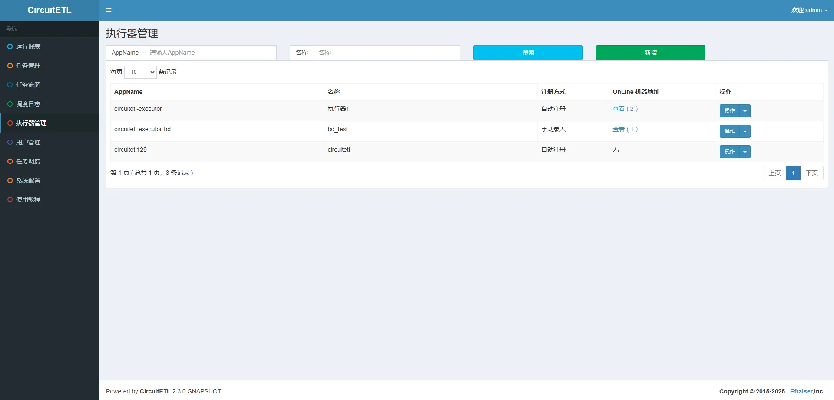This screenshot has width=834, height=400.
Task: Open the 欢迎 admin user menu
Action: click(x=809, y=10)
